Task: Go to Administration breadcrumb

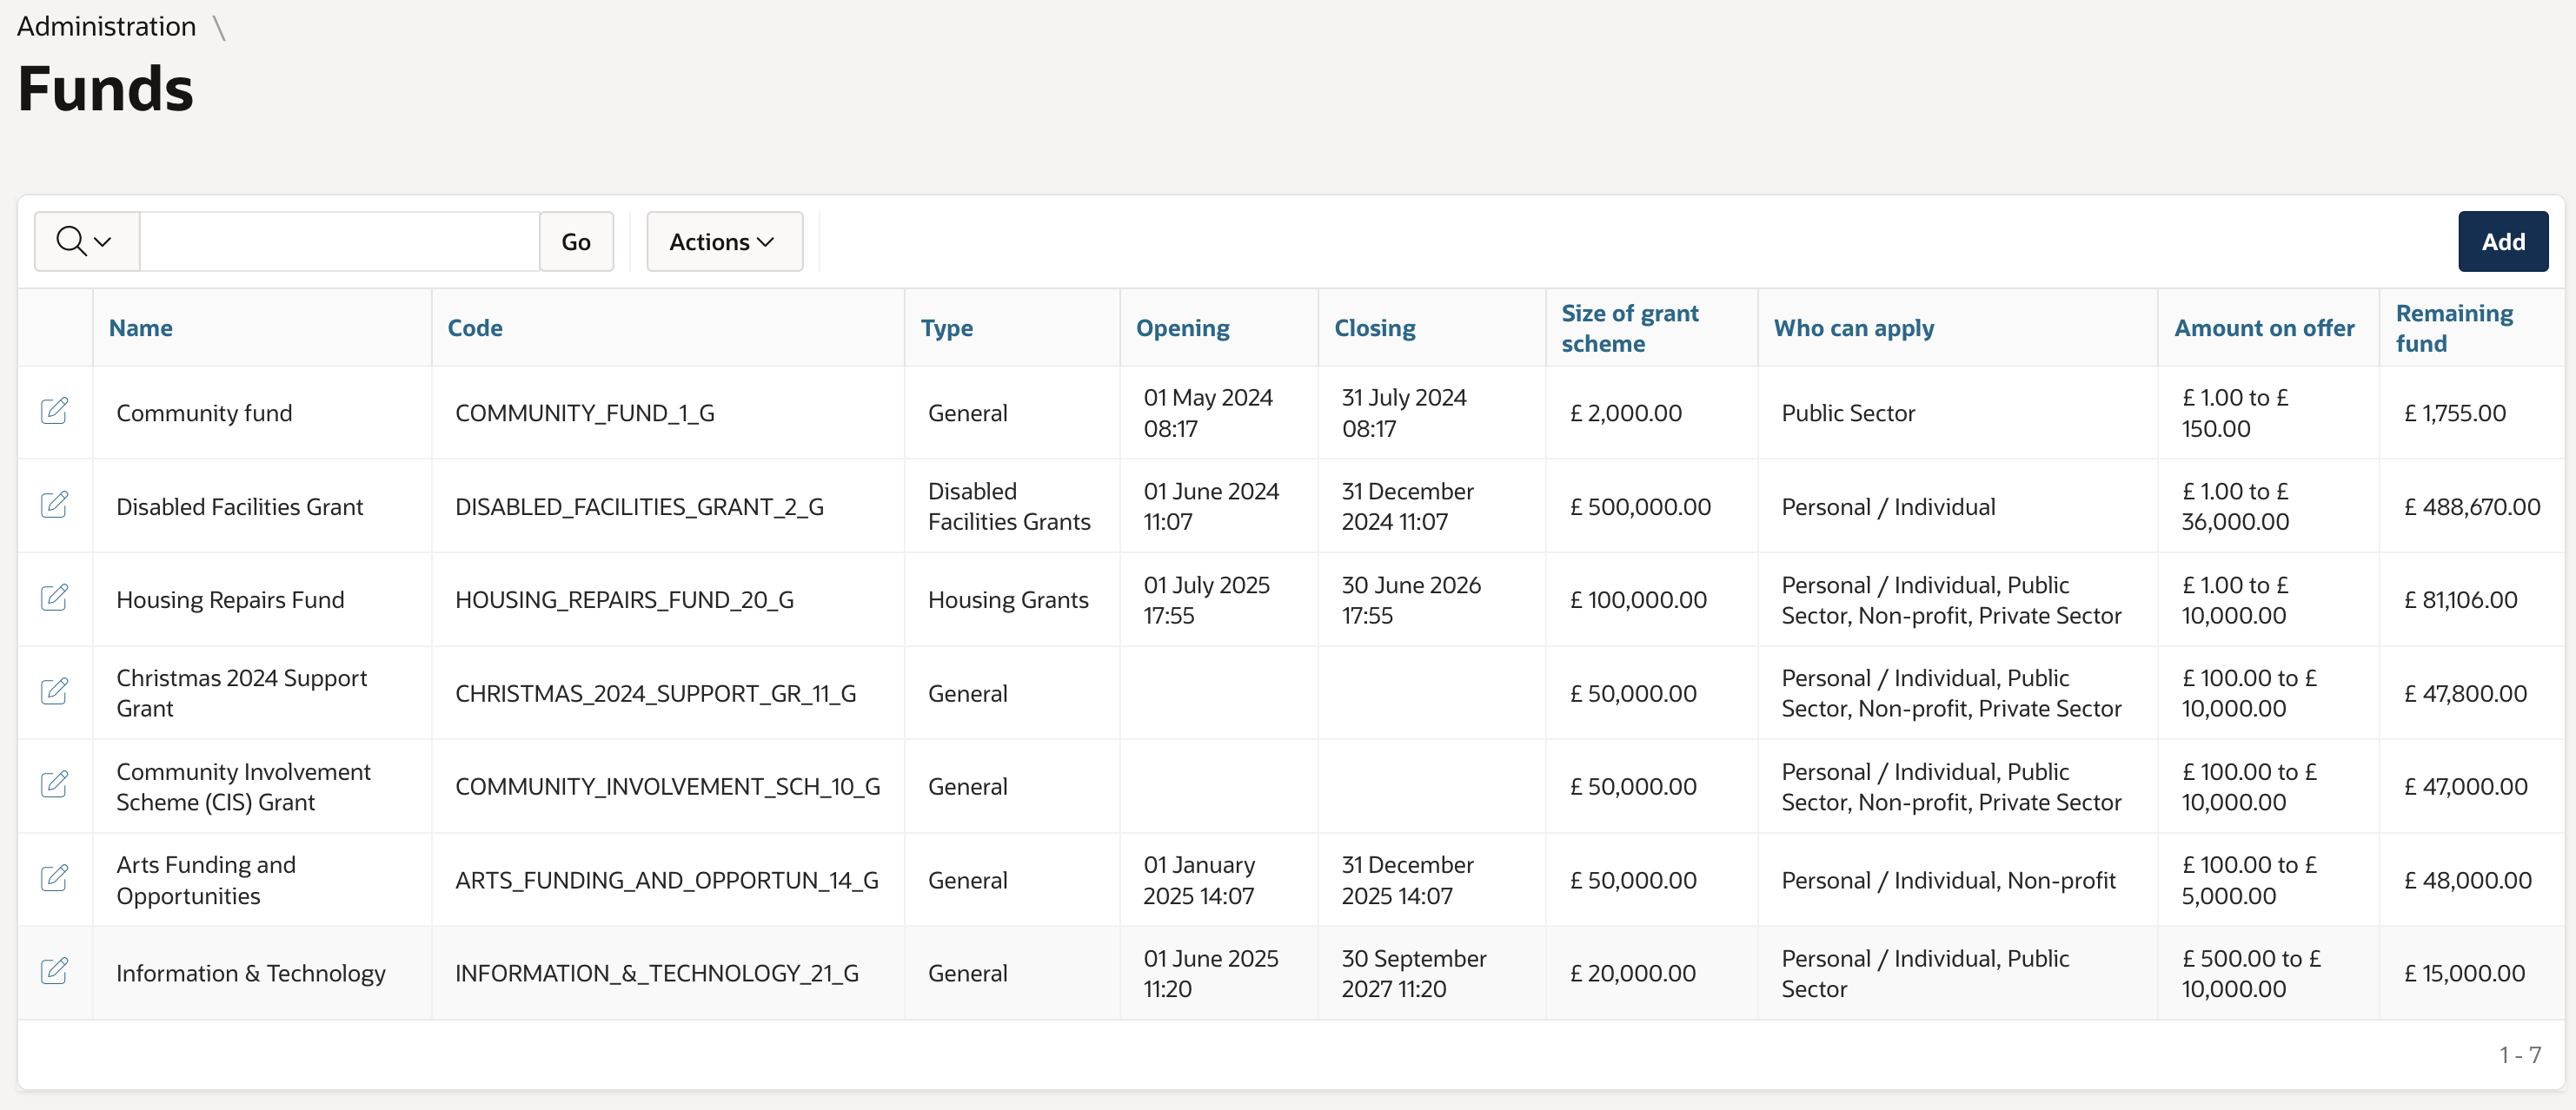Action: 106,26
